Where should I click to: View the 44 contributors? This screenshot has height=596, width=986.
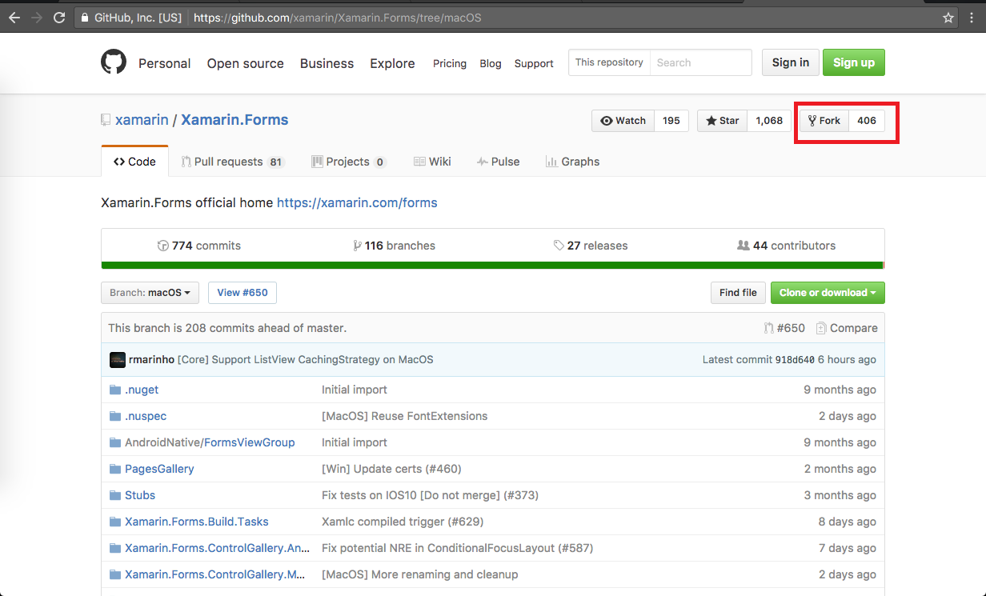pyautogui.click(x=786, y=246)
